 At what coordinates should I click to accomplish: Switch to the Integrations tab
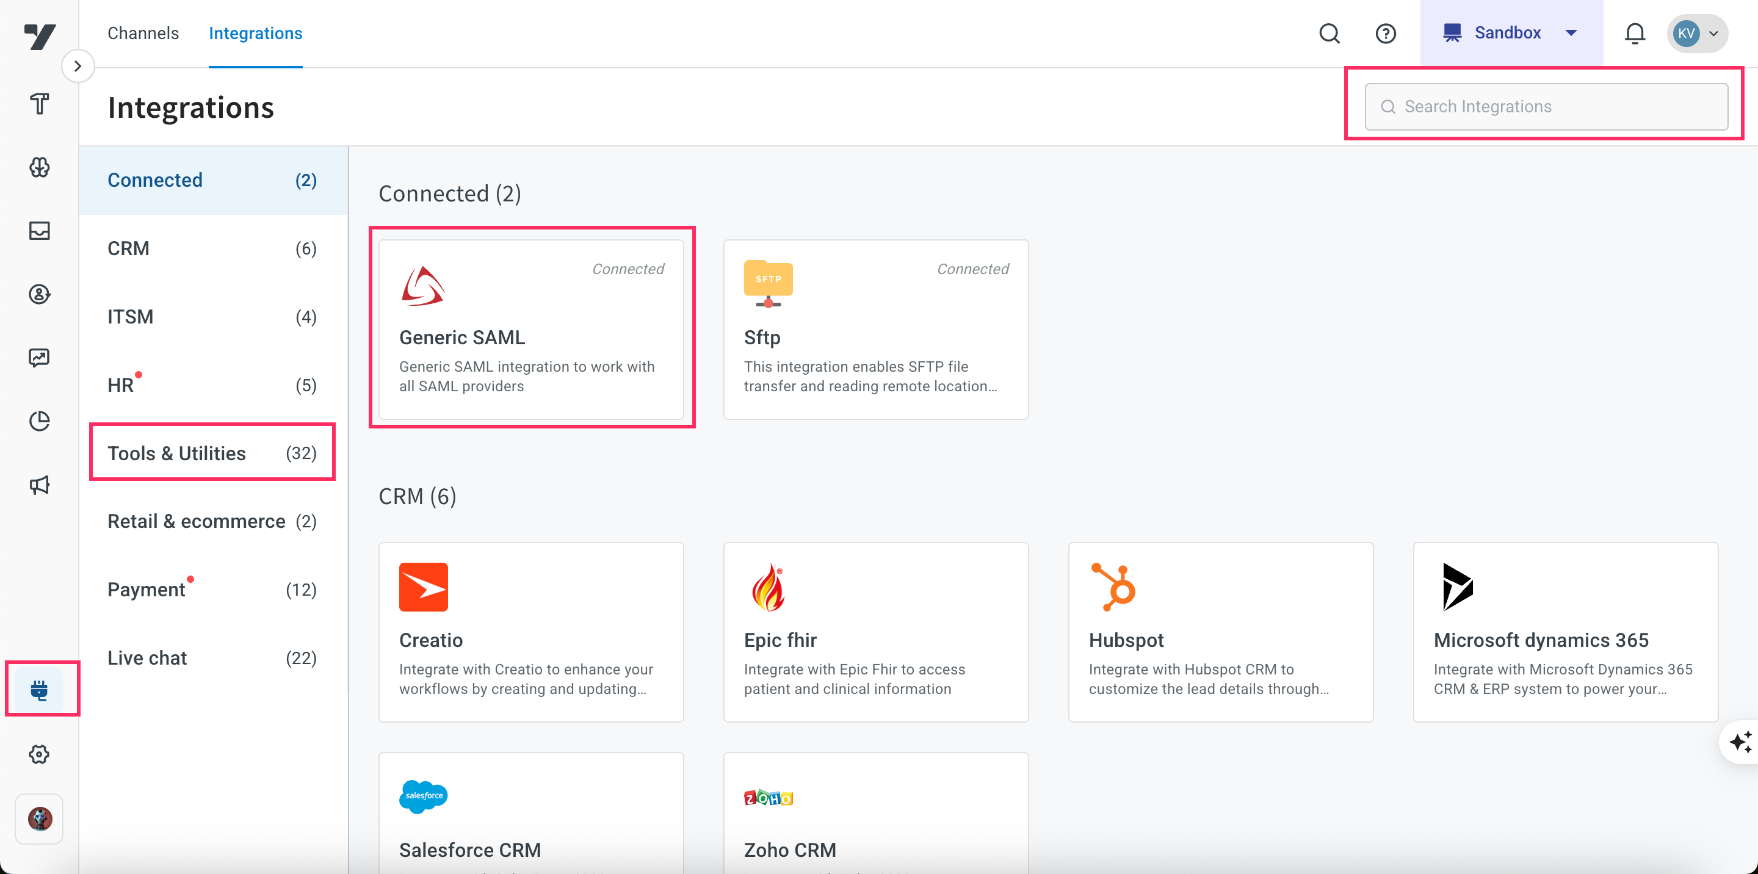pos(255,33)
